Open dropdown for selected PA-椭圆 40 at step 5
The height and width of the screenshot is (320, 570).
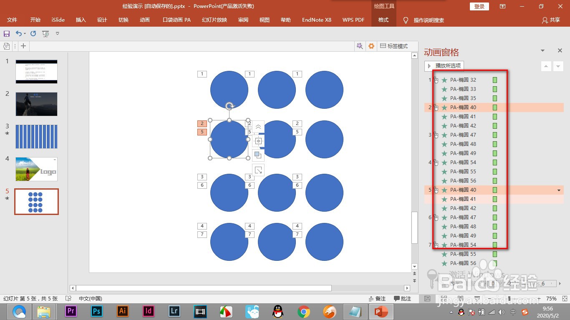559,190
